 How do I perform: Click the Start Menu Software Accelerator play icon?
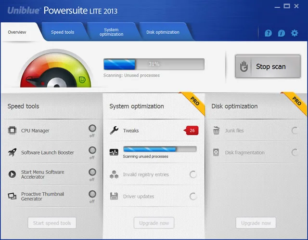(x=12, y=174)
